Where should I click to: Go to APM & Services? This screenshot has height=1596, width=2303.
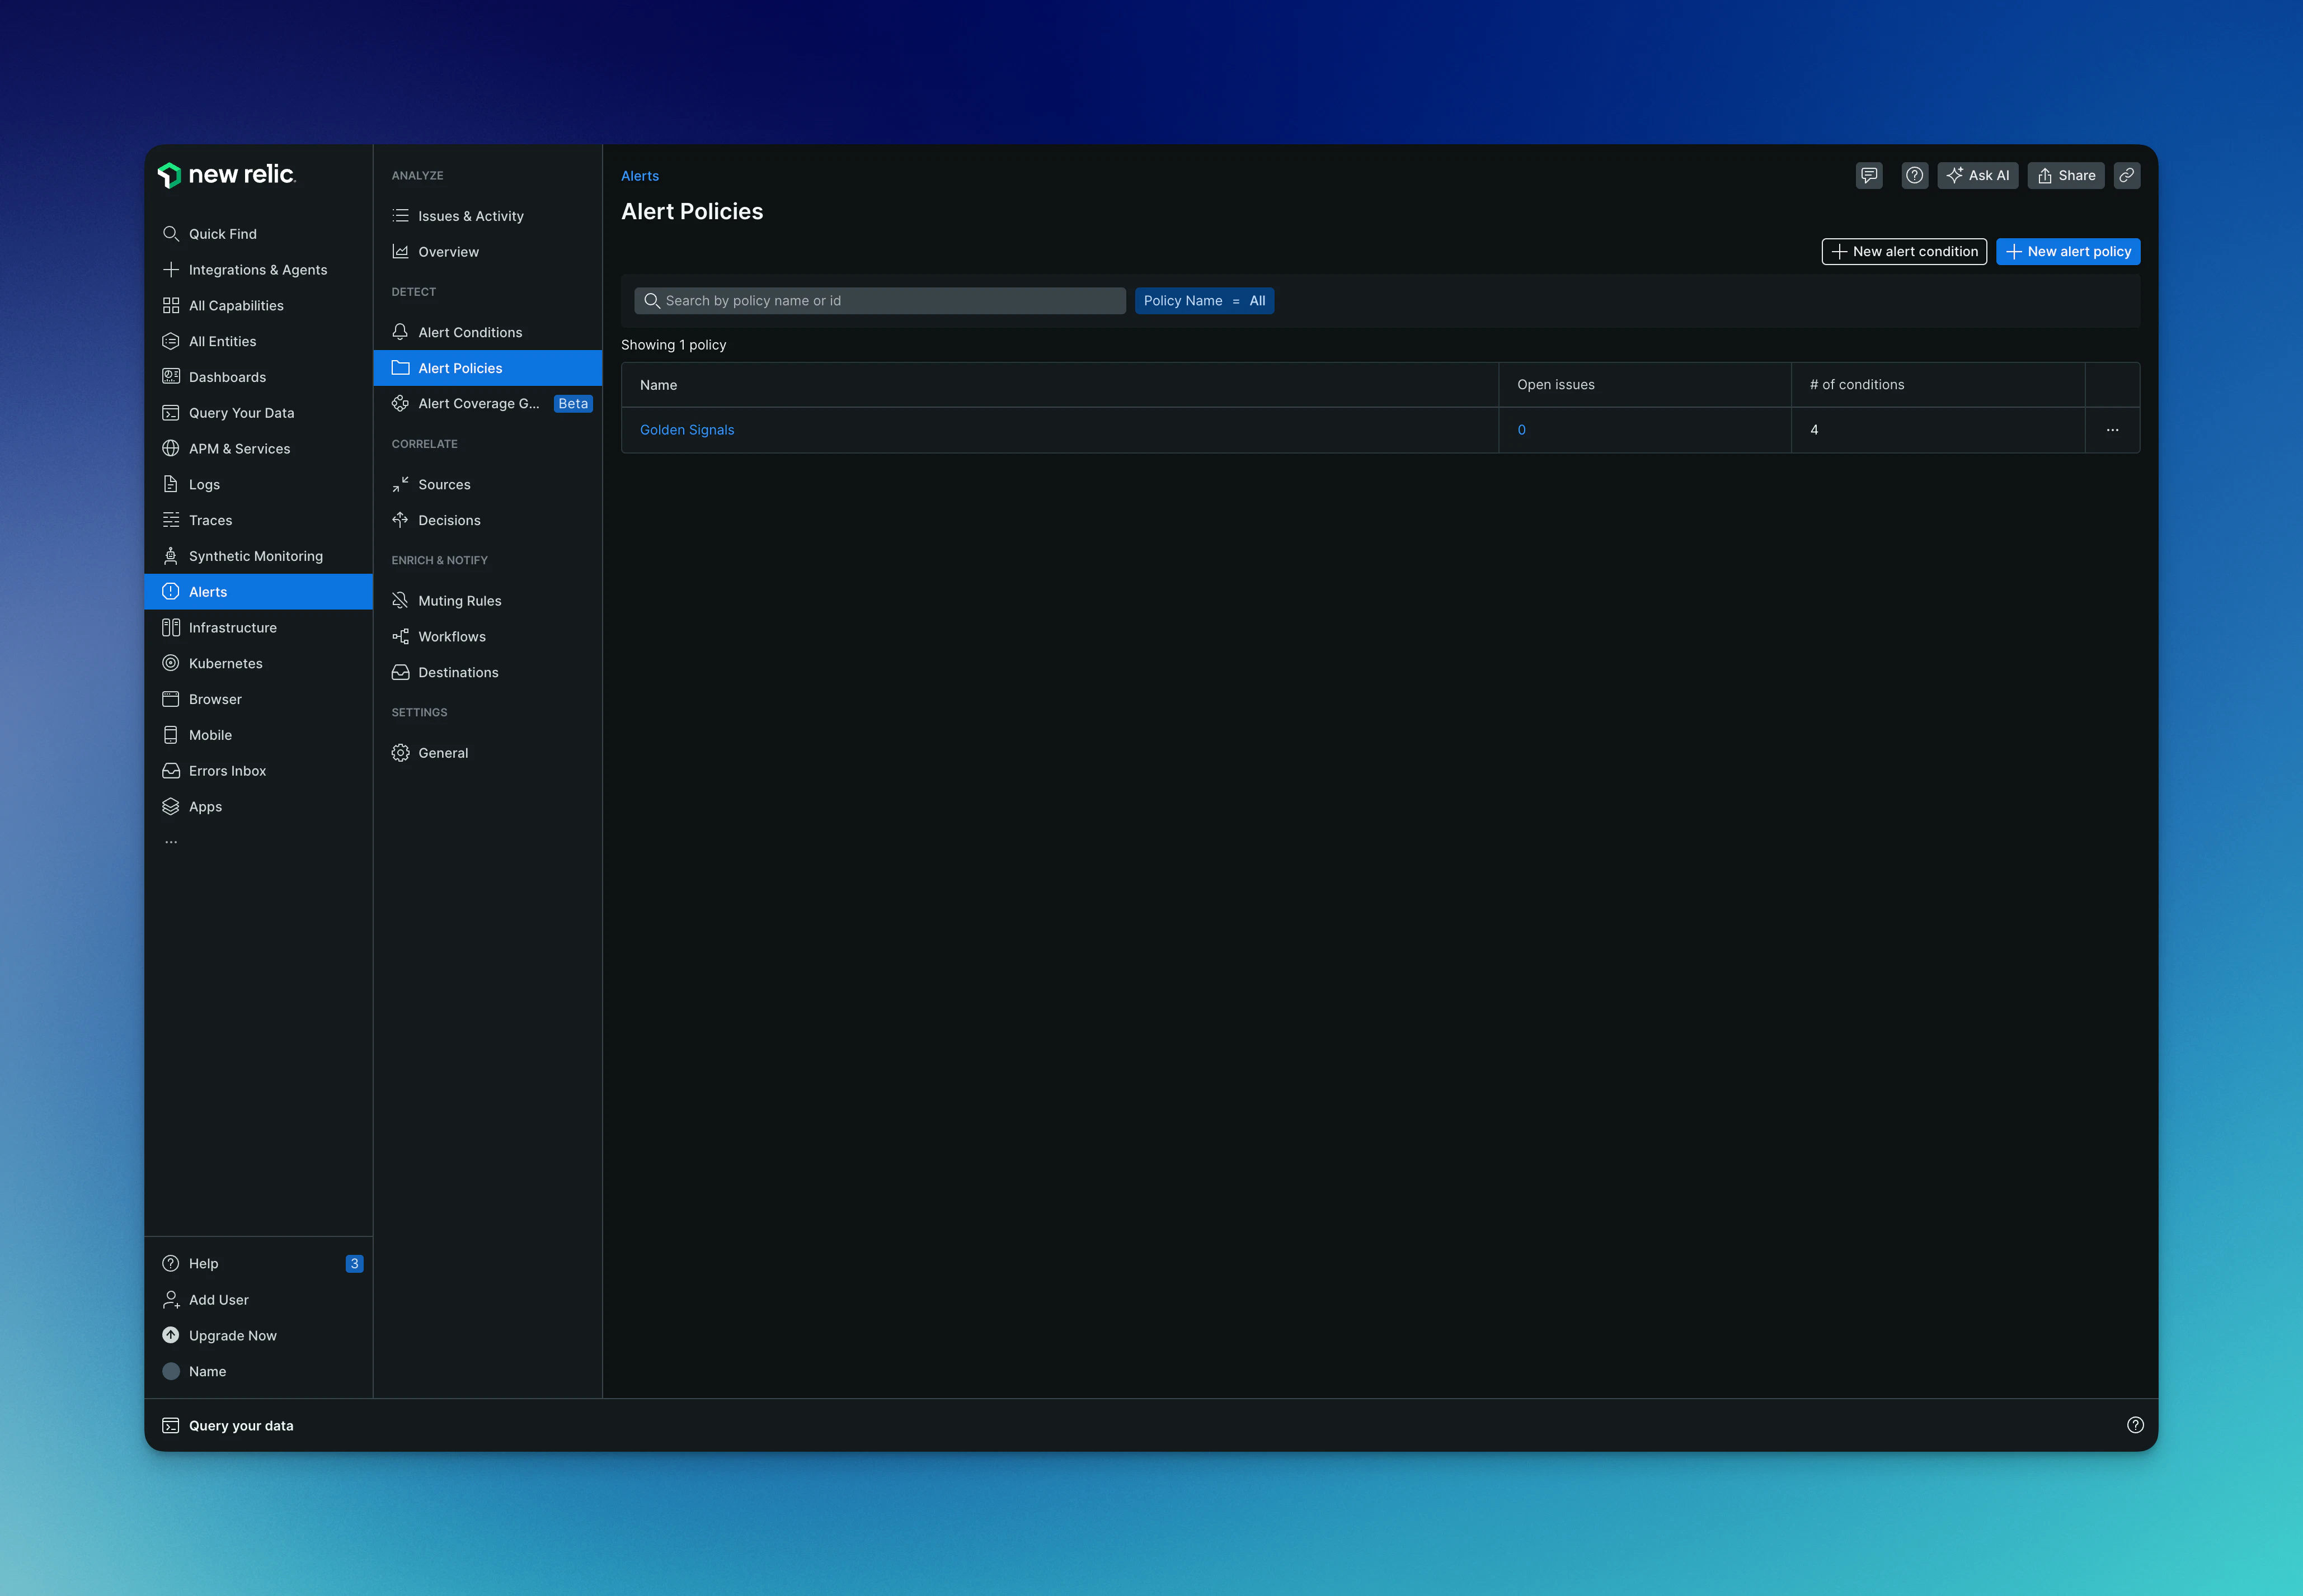pos(258,449)
